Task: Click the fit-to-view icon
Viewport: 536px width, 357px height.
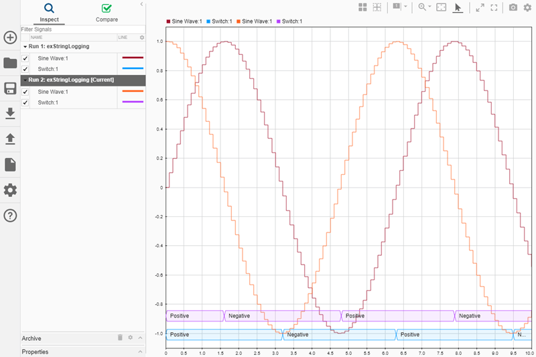Action: click(x=442, y=7)
